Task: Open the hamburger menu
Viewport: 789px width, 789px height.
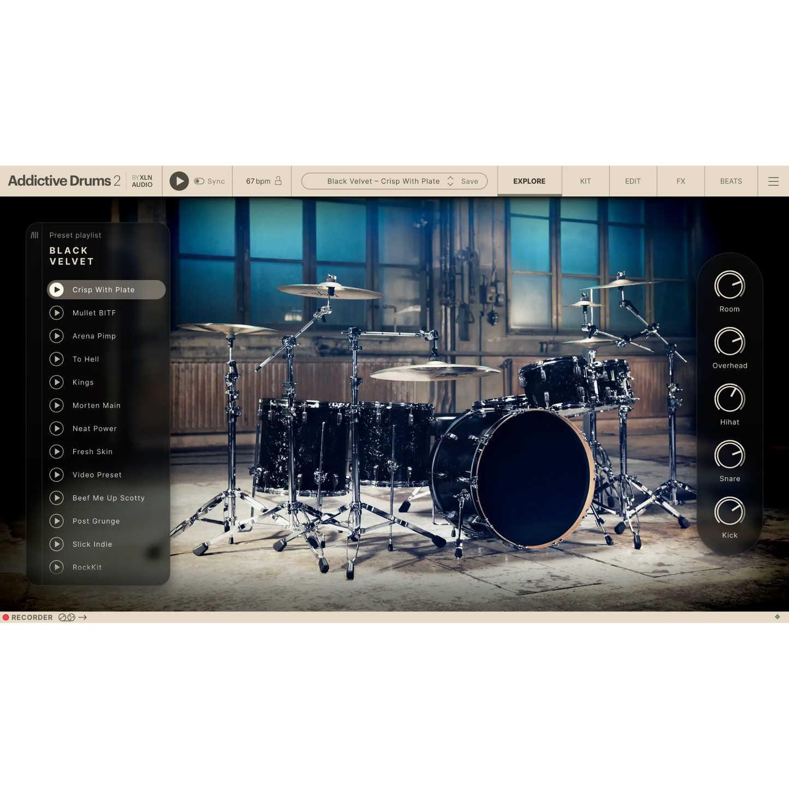Action: [x=773, y=181]
